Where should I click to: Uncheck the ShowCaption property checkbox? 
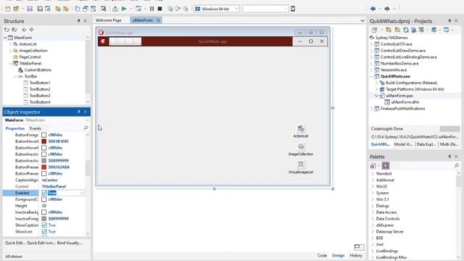44,225
